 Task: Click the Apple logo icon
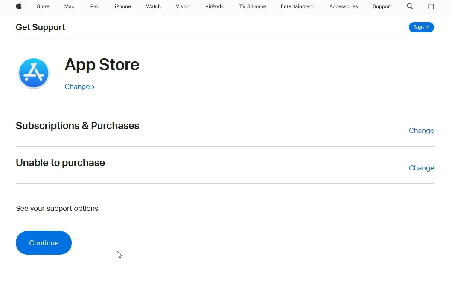[19, 6]
